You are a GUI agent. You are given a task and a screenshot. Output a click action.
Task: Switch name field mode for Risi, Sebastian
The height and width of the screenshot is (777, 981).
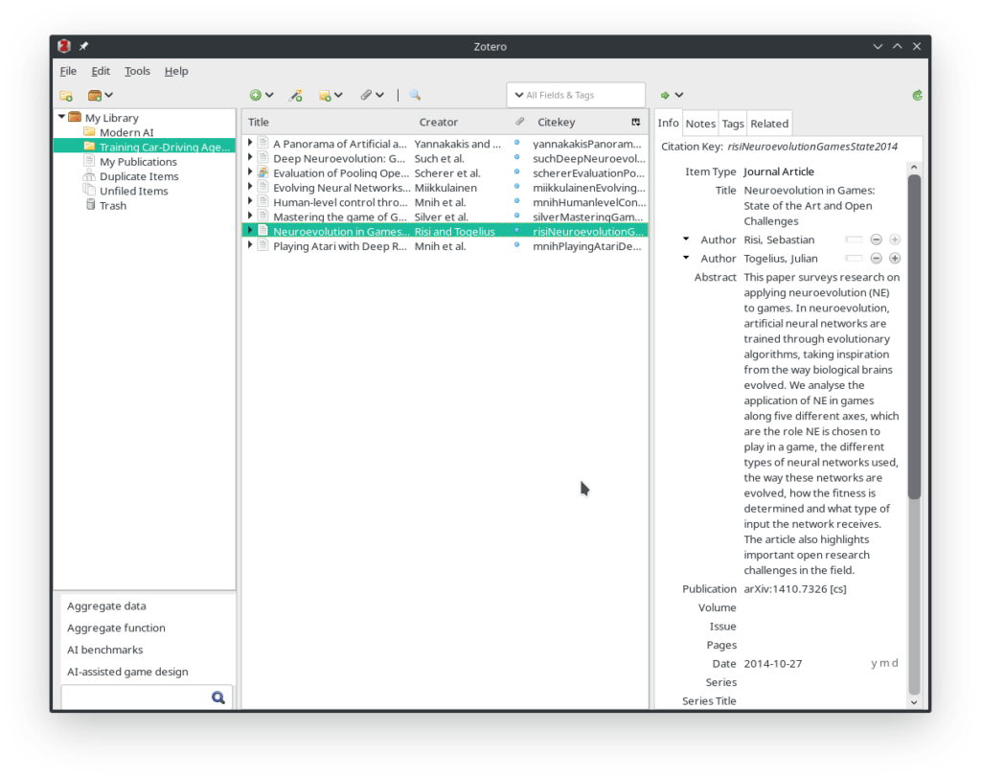854,240
